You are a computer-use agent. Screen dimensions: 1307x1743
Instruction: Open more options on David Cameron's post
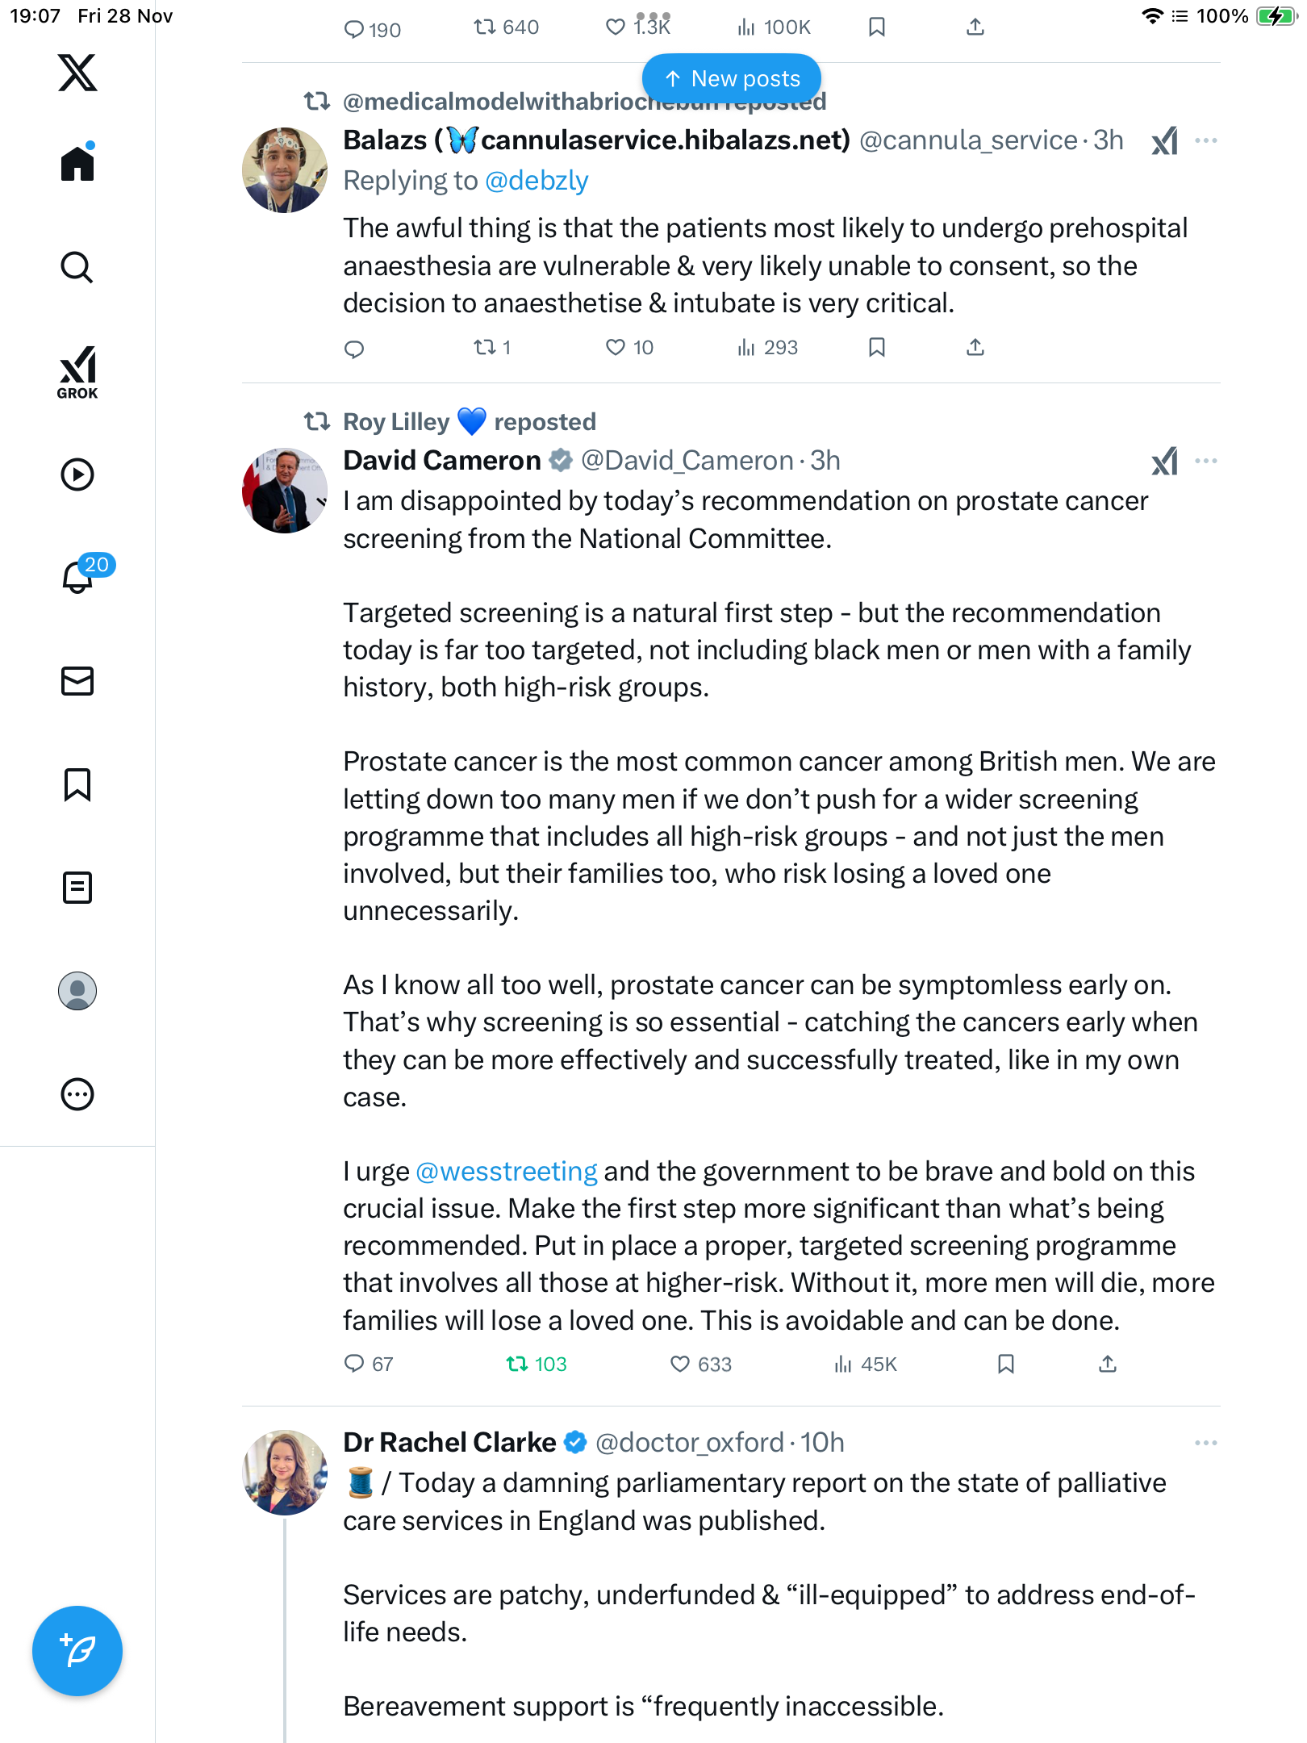1205,461
